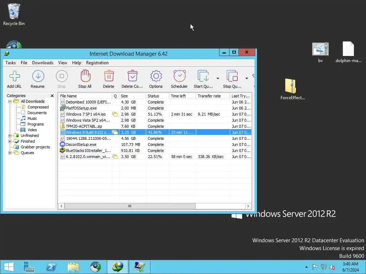Open the File menu

click(24, 63)
